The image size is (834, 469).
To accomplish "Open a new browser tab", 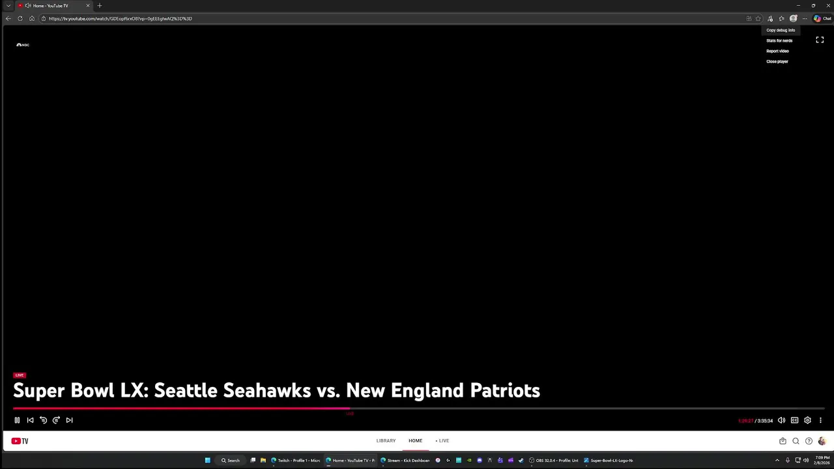I will [x=100, y=5].
